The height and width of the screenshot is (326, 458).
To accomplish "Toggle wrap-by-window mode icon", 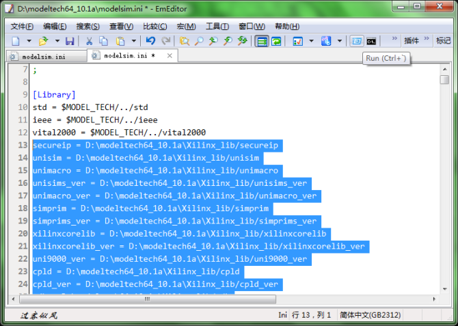I will [262, 41].
